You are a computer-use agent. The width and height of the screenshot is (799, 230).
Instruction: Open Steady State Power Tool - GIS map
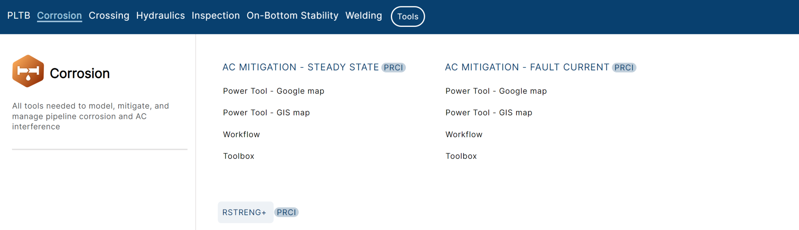click(x=266, y=113)
